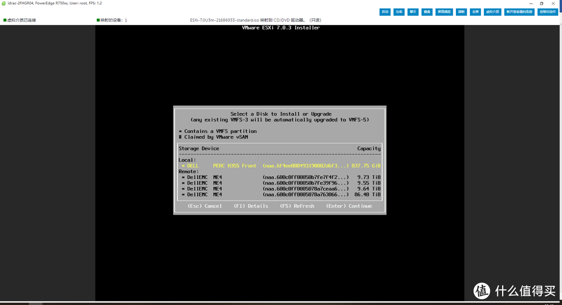Image resolution: width=562 pixels, height=305 pixels.
Task: Click the 刷新 (Refresh) toolbar button
Action: click(461, 12)
